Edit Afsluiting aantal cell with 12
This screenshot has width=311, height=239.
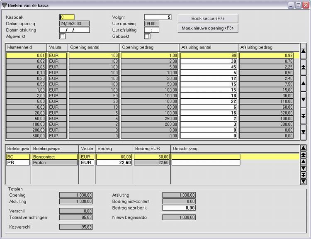209,78
